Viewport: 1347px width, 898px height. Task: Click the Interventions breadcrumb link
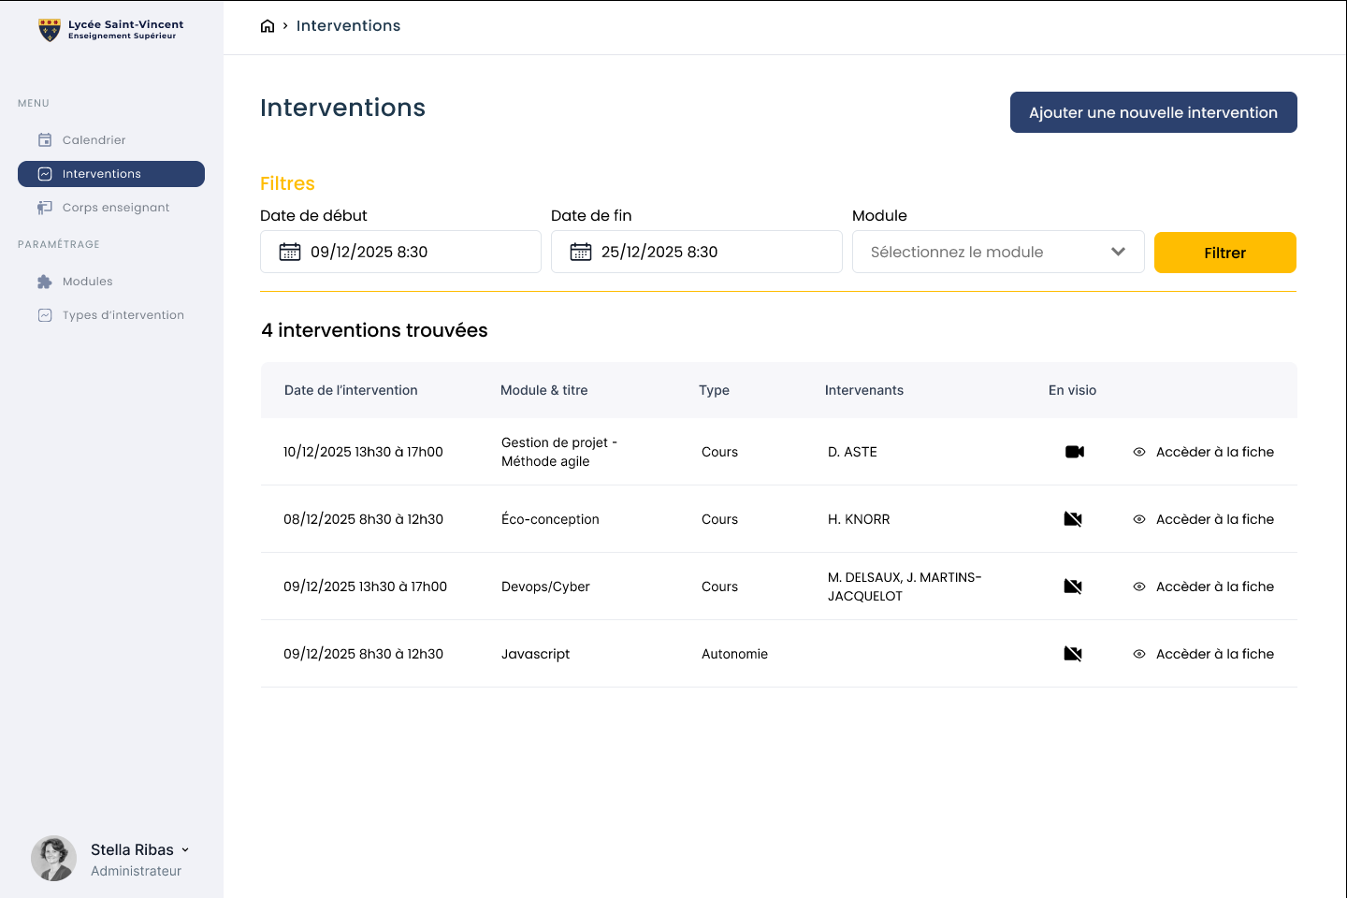pos(348,26)
